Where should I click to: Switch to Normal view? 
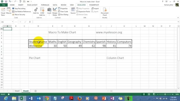tap(144, 94)
